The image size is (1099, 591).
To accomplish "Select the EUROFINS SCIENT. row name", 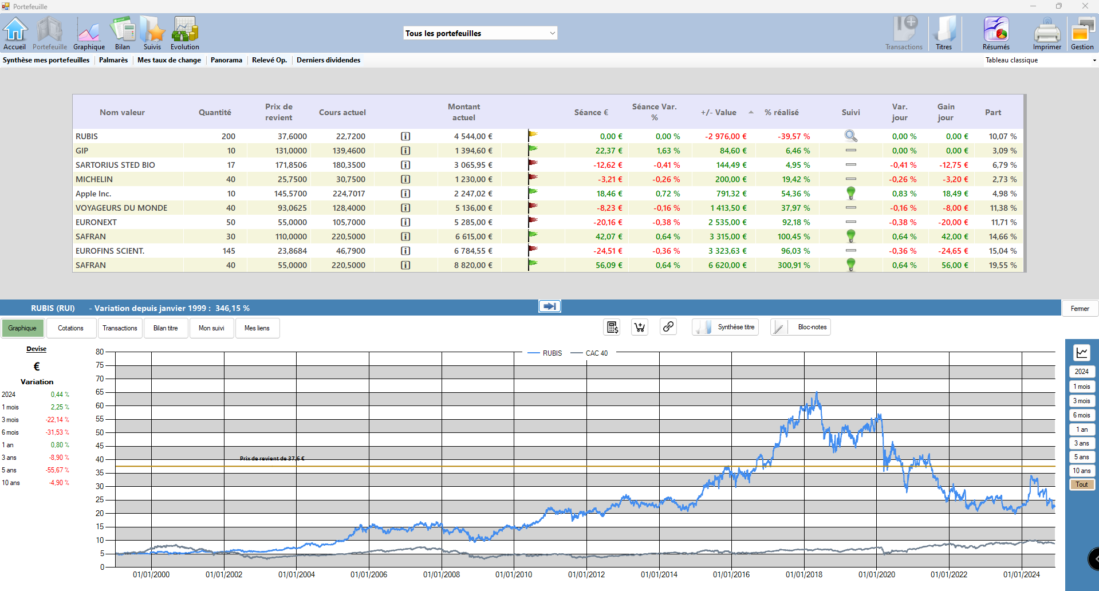I will [x=110, y=251].
